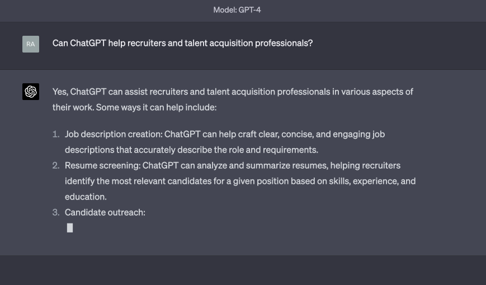This screenshot has width=486, height=285.
Task: Click the word 'education.' in item two
Action: [86, 197]
